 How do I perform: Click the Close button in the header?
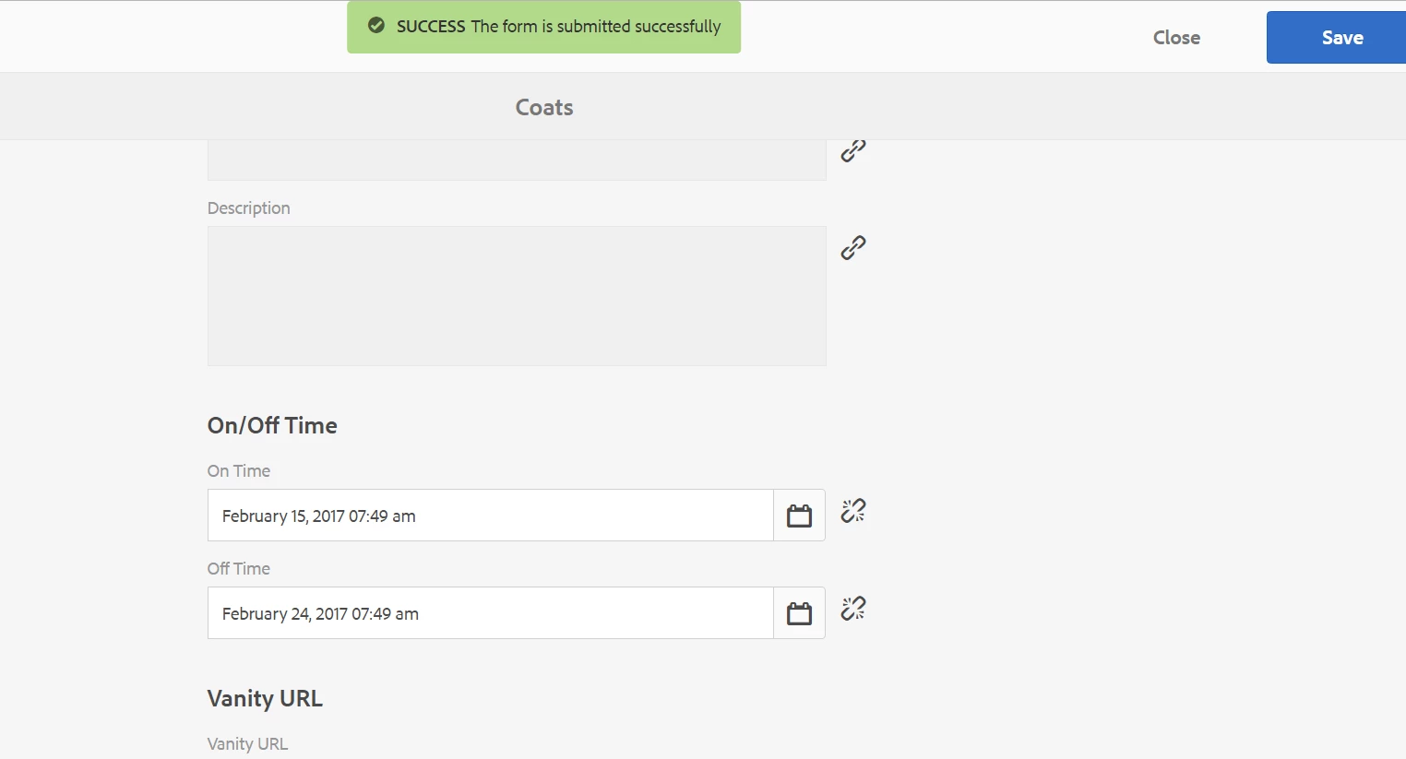(x=1176, y=38)
